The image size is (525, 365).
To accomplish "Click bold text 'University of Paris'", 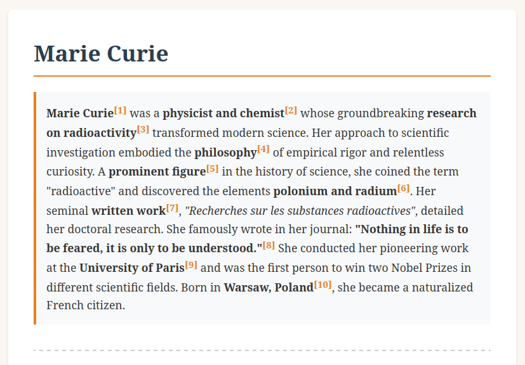I will [132, 268].
